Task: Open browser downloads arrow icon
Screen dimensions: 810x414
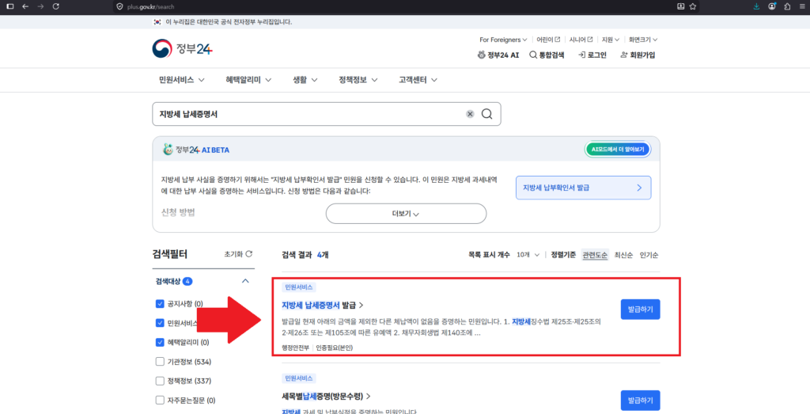Action: coord(757,6)
